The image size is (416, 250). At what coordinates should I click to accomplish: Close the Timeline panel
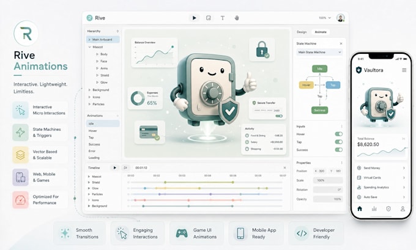click(x=284, y=168)
